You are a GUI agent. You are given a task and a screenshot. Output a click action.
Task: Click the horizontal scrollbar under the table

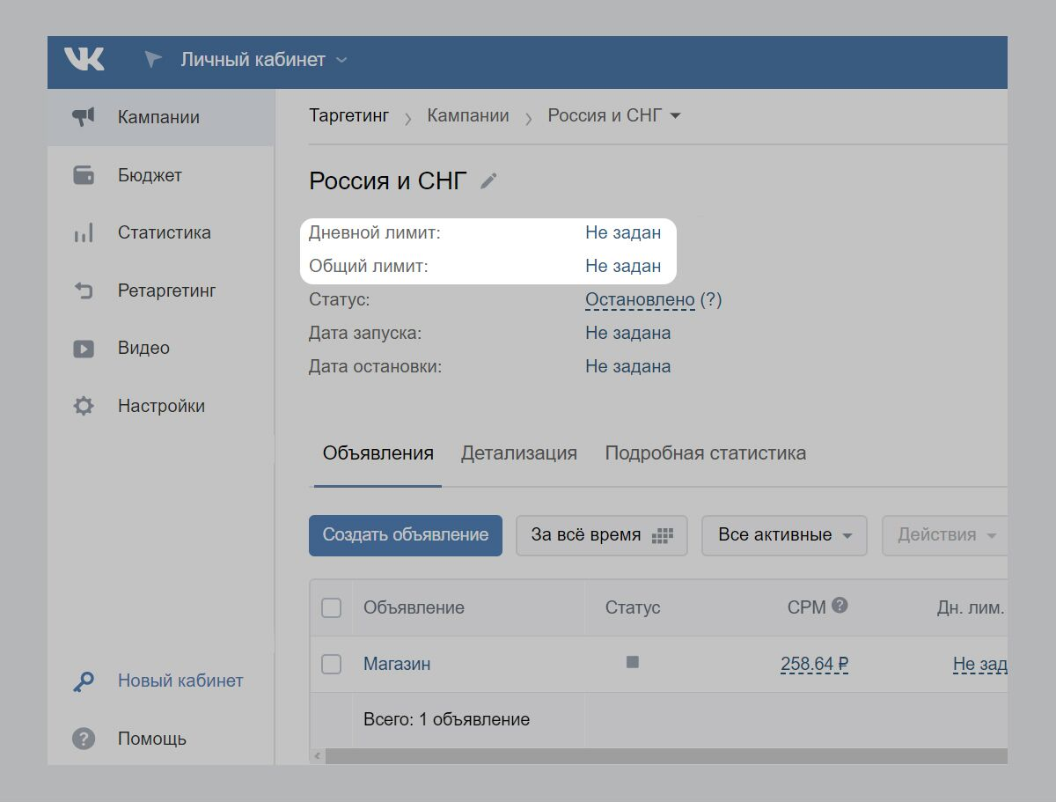(660, 756)
